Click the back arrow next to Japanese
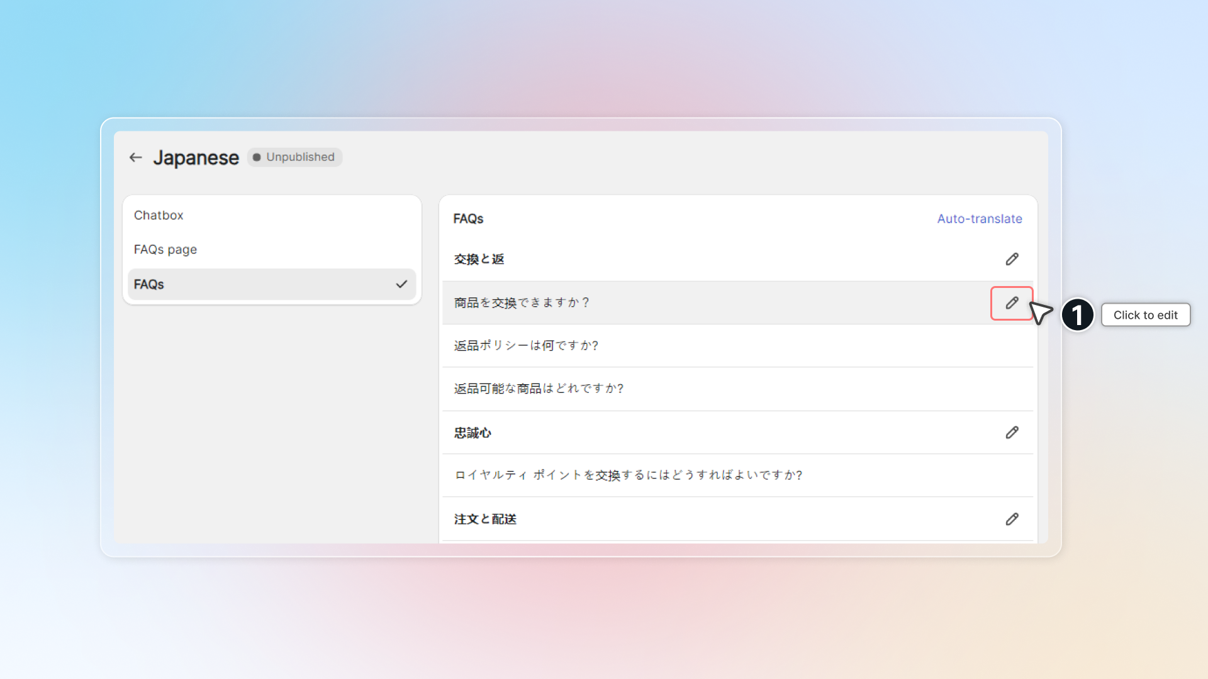 pyautogui.click(x=135, y=157)
